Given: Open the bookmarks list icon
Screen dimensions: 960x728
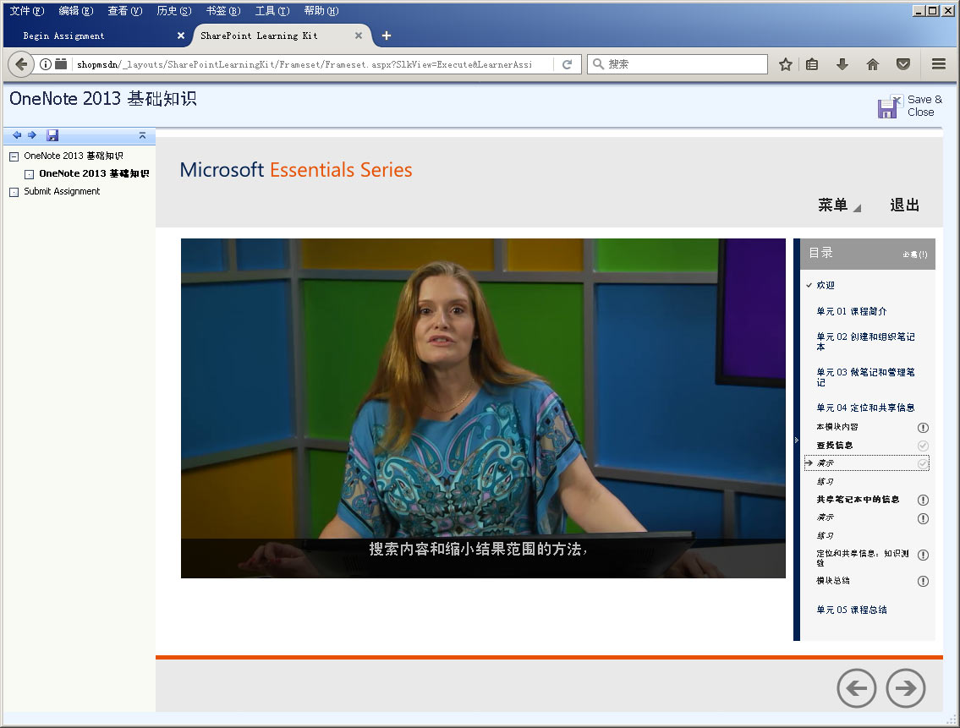Looking at the screenshot, I should point(812,64).
